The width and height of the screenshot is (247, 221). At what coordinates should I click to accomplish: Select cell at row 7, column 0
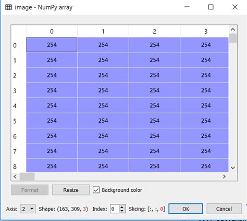click(x=52, y=151)
